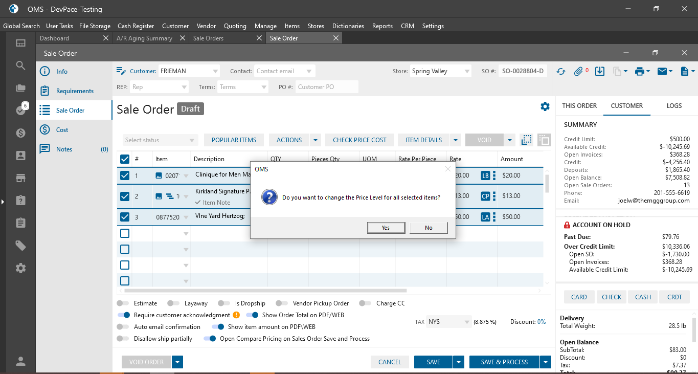Viewport: 698px width, 374px height.
Task: Open the Store Spring Valley dropdown
Action: pos(466,71)
